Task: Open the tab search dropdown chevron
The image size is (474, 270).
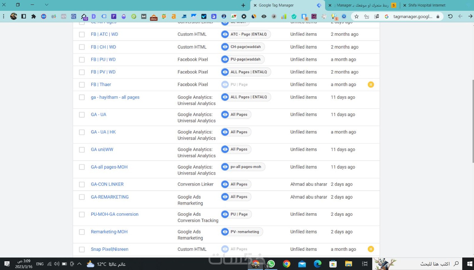Action: coord(47,5)
